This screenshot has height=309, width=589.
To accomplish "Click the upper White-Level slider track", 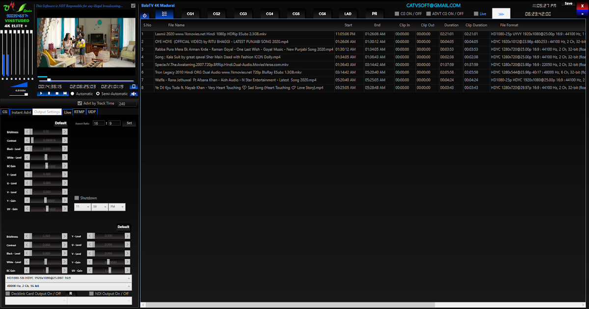I will pyautogui.click(x=46, y=157).
